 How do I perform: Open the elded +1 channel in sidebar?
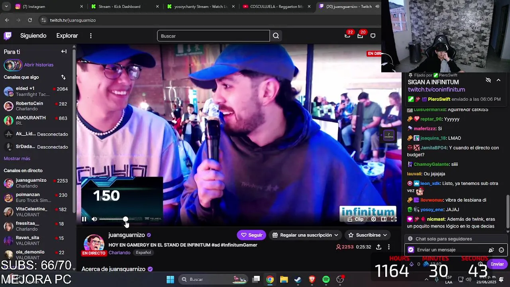click(x=36, y=91)
